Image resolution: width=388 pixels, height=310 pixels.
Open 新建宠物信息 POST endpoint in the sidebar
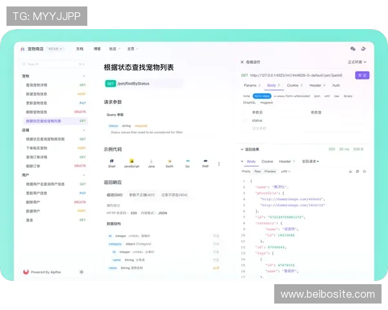click(54, 94)
